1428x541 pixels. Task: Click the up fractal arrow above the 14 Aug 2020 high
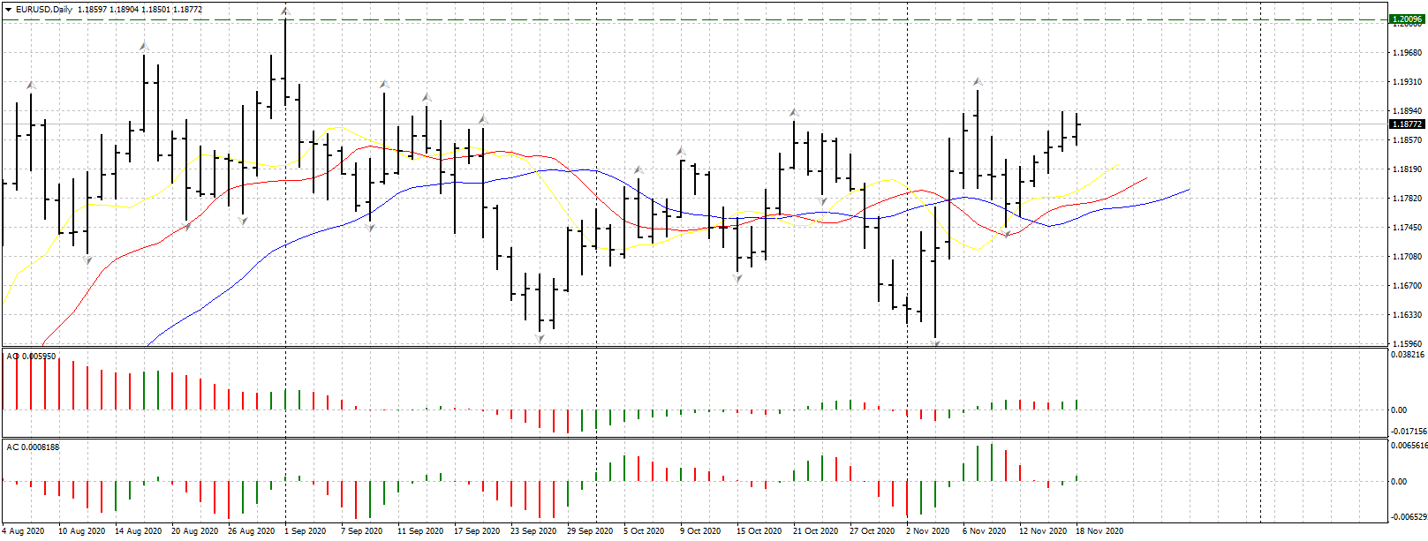point(144,46)
